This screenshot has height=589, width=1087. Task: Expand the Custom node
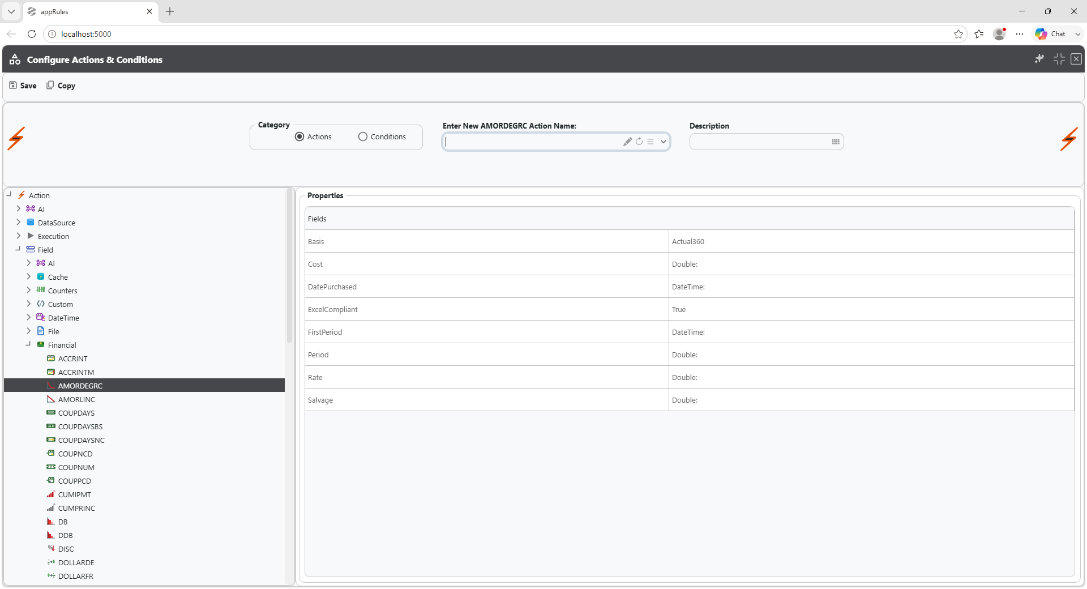click(29, 304)
